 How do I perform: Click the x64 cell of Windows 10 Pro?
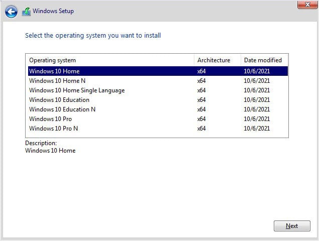201,119
